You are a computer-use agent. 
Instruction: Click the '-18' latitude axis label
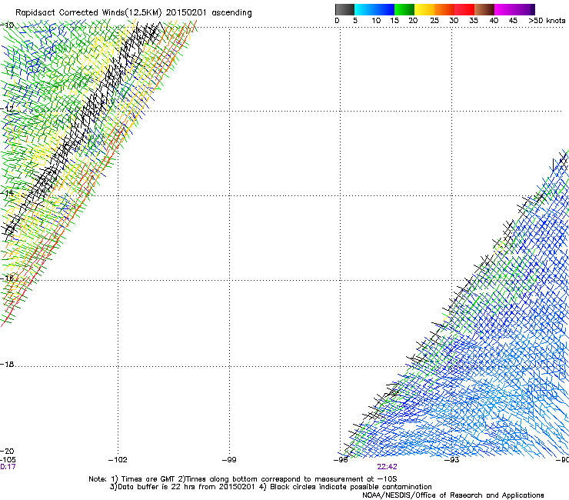click(x=7, y=364)
